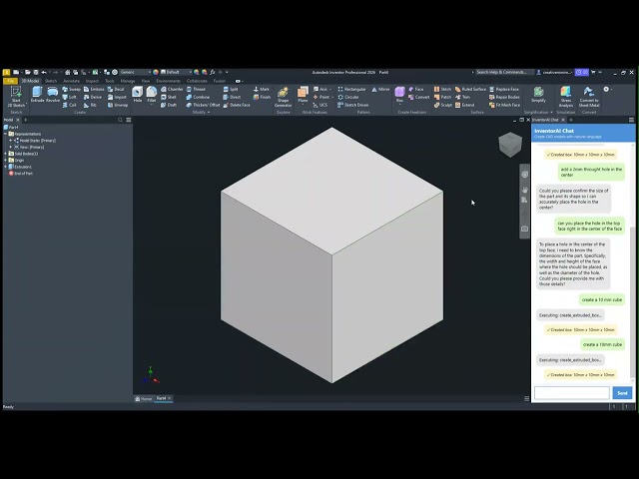The width and height of the screenshot is (639, 479).
Task: Select the Rib tool
Action: 90,105
